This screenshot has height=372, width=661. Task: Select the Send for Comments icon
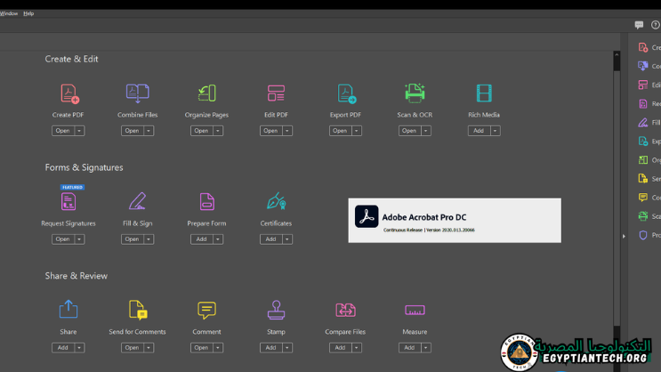138,310
